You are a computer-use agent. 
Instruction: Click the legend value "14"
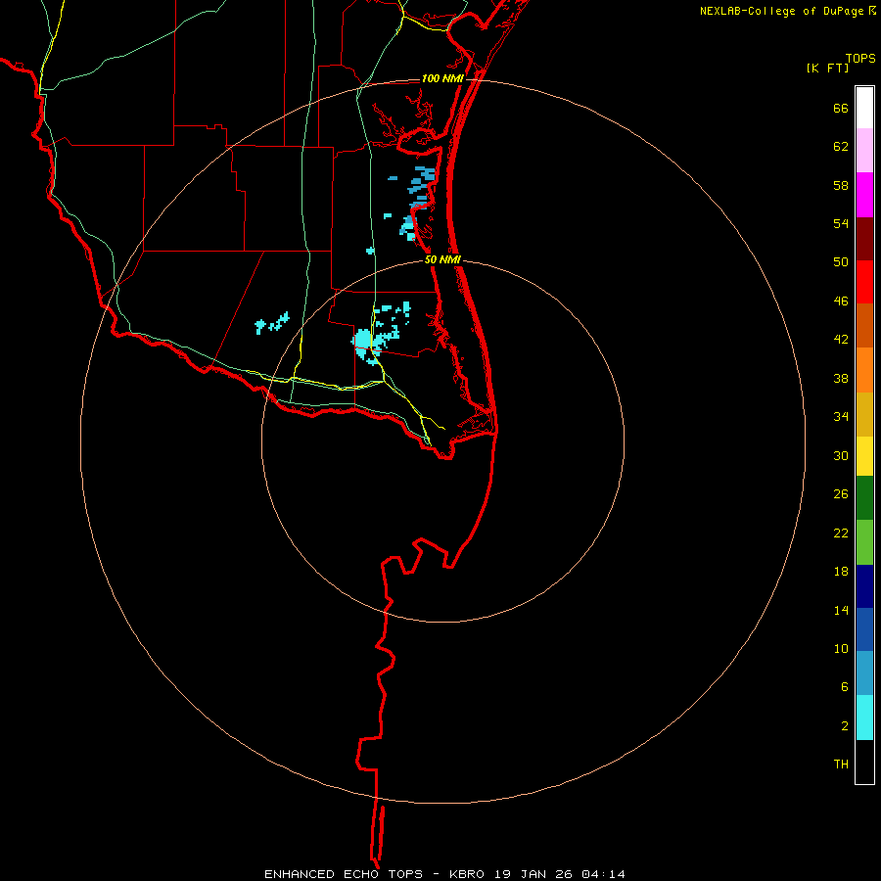(x=841, y=610)
